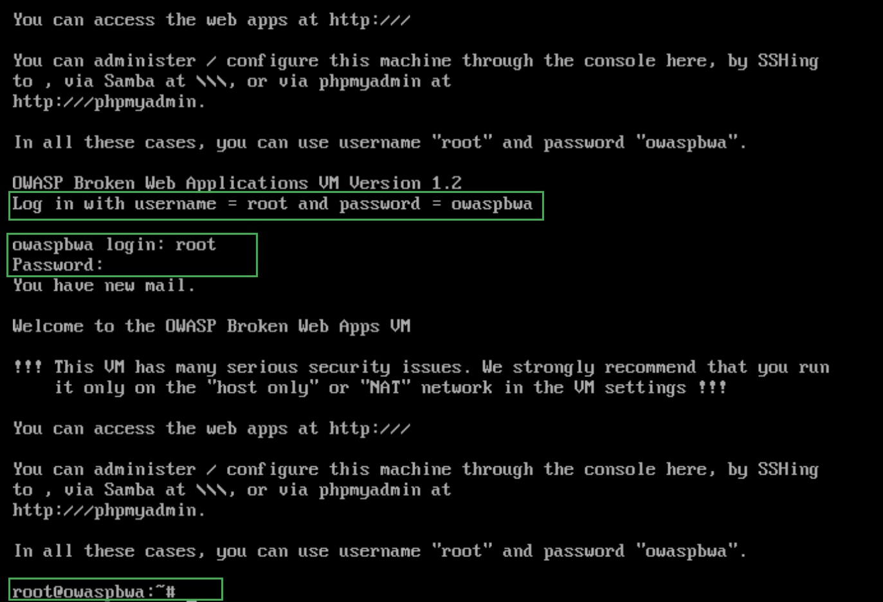Screen dimensions: 883x602
Task: Select the "You have new mail." message
Action: [104, 286]
